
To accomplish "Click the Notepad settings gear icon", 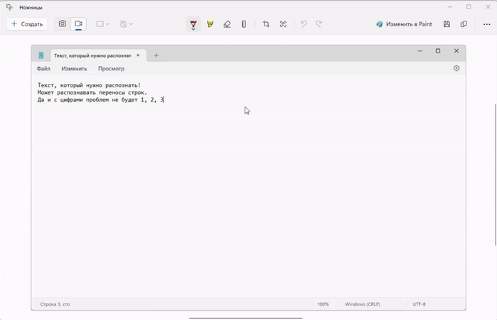I will pyautogui.click(x=456, y=69).
